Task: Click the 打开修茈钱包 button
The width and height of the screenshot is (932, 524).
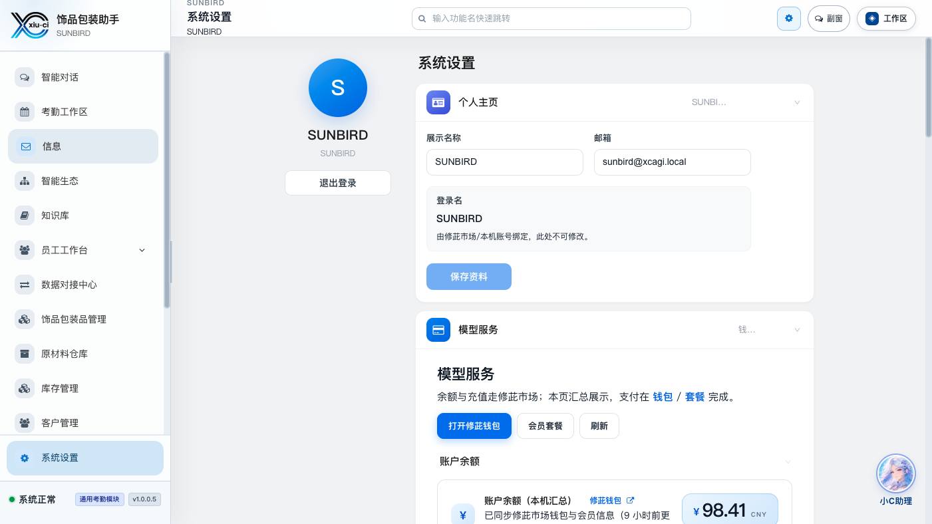Action: [x=474, y=426]
